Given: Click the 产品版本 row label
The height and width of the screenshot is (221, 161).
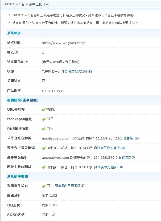Looking at the screenshot, I should [14, 91].
